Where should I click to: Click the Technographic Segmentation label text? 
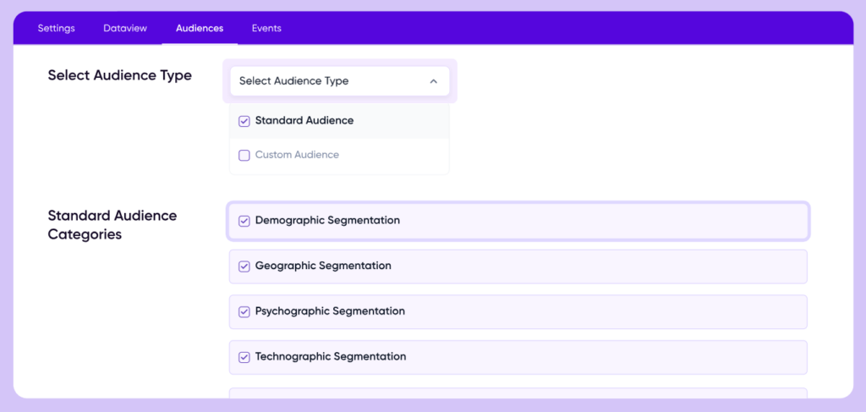331,357
